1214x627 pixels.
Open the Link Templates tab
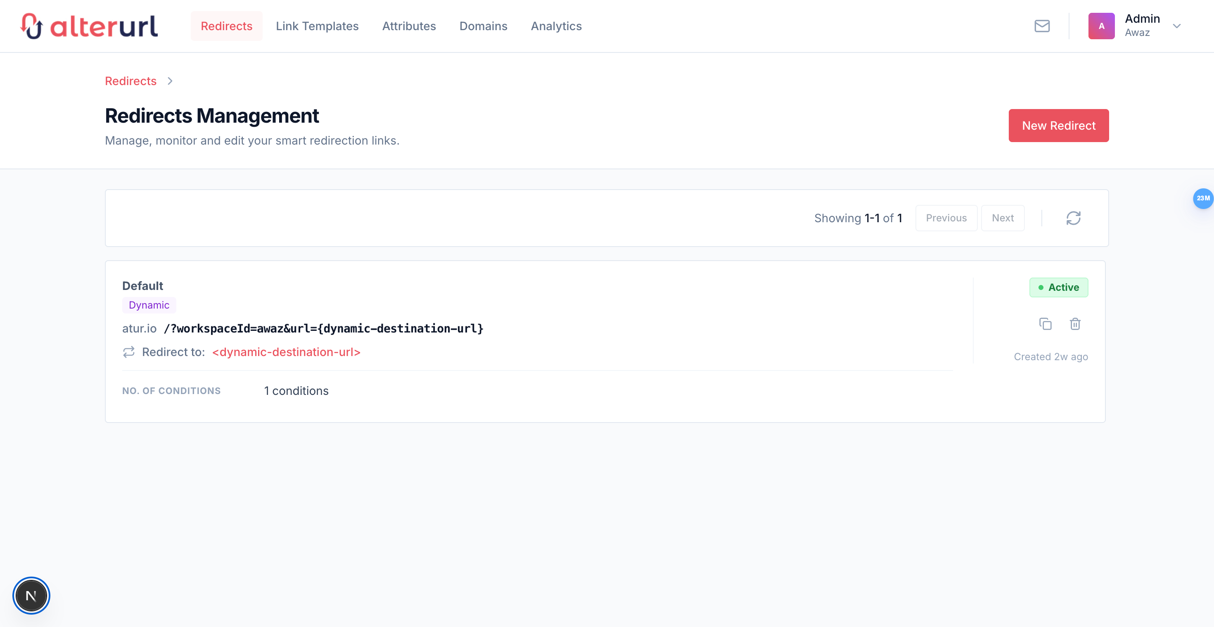tap(317, 26)
